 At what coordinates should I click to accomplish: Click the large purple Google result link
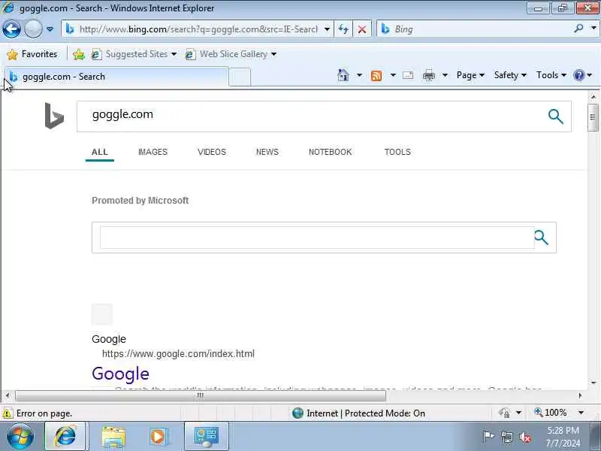[x=120, y=374]
